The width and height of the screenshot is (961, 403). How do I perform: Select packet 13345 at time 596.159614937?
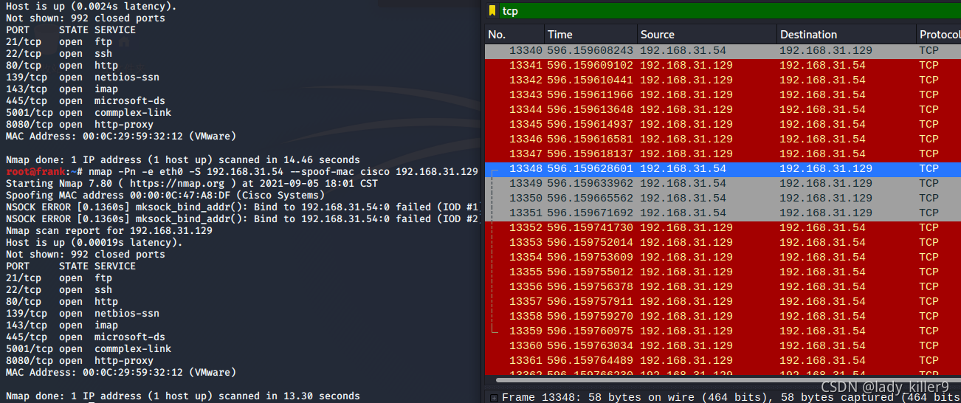click(x=723, y=125)
